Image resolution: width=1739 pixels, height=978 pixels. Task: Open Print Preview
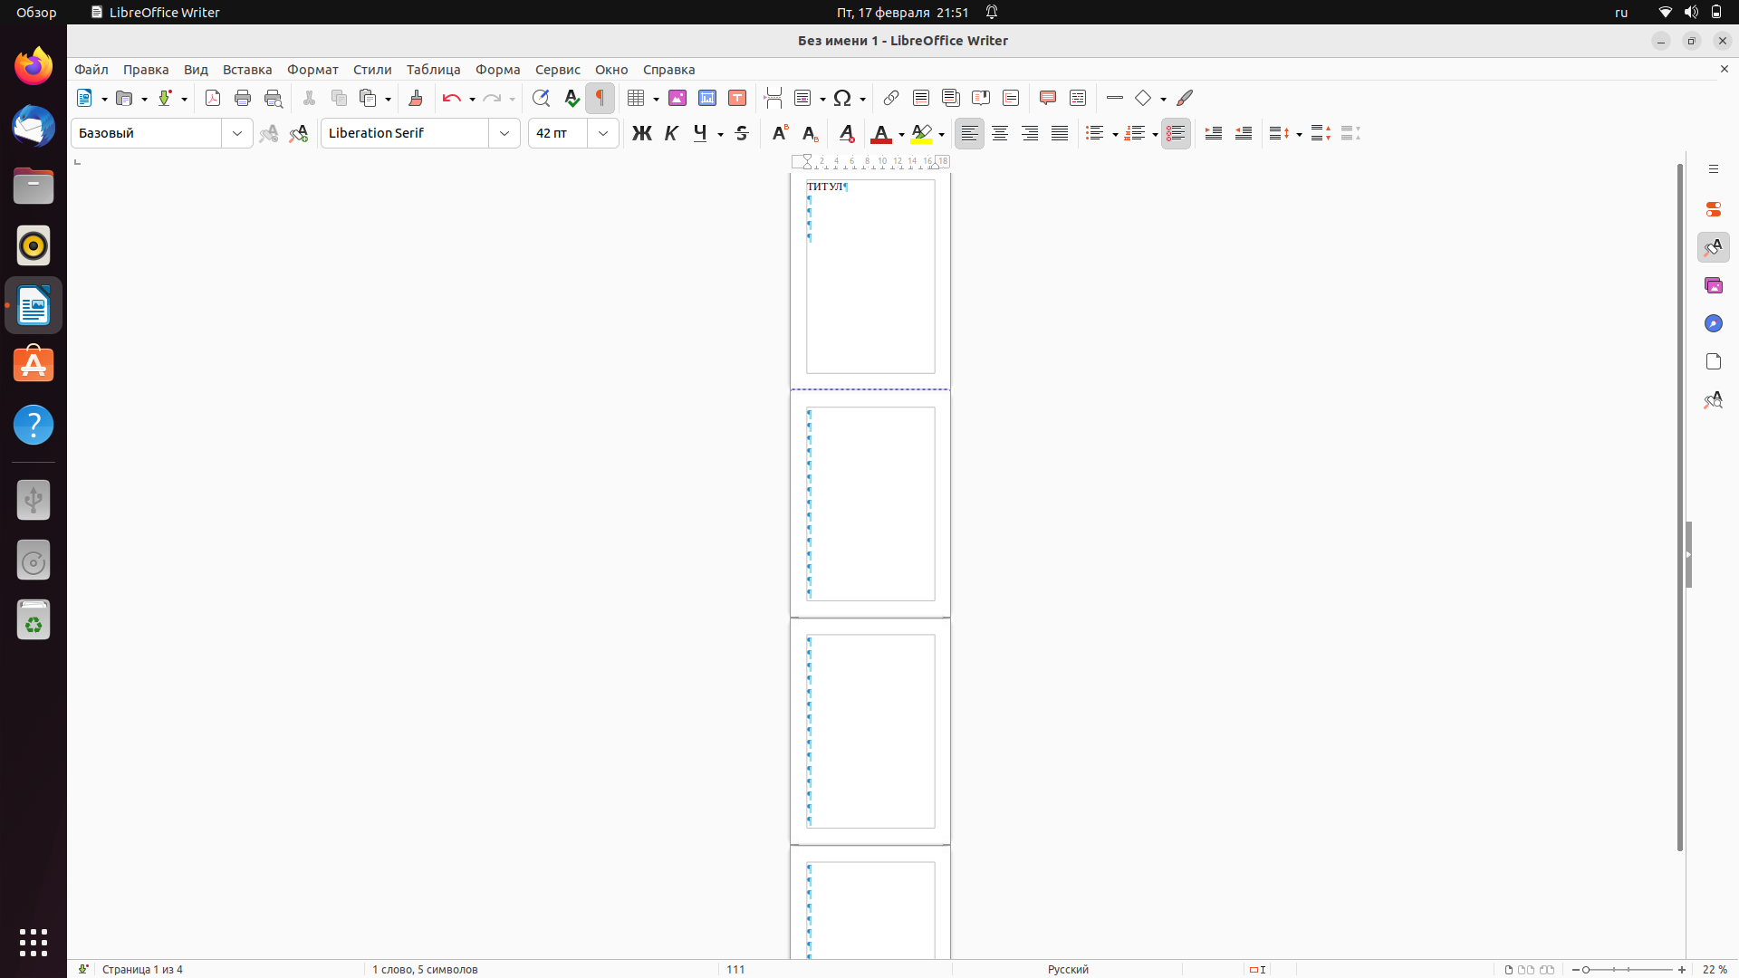pos(273,98)
